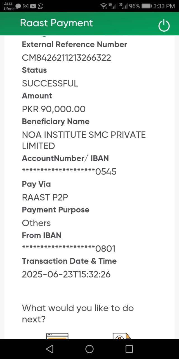Tap the SUCCESSFUL status text
This screenshot has height=359, width=179.
click(x=50, y=83)
